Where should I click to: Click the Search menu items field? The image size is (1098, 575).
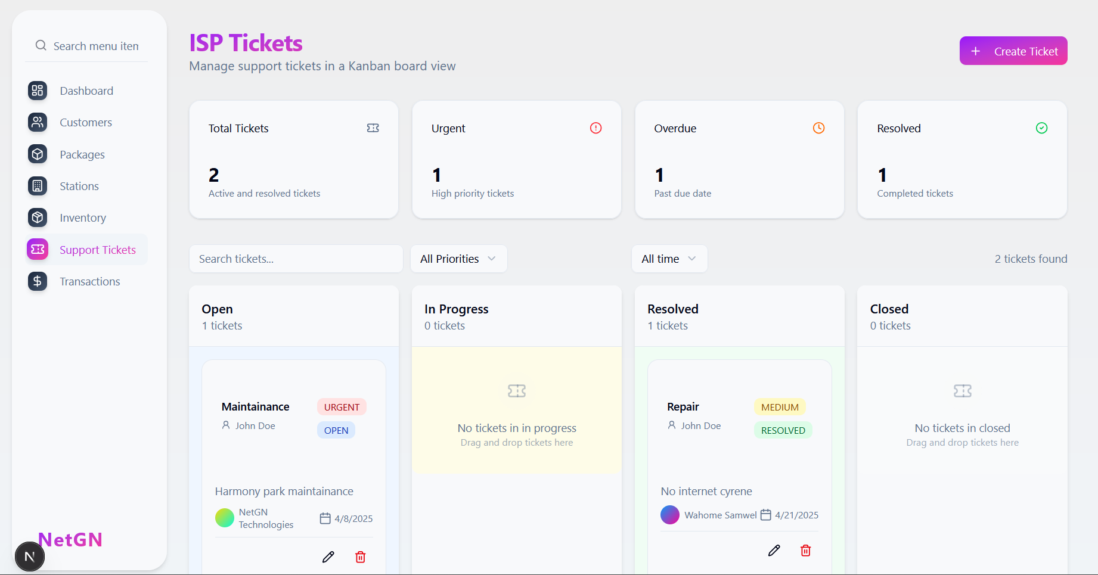(x=95, y=46)
